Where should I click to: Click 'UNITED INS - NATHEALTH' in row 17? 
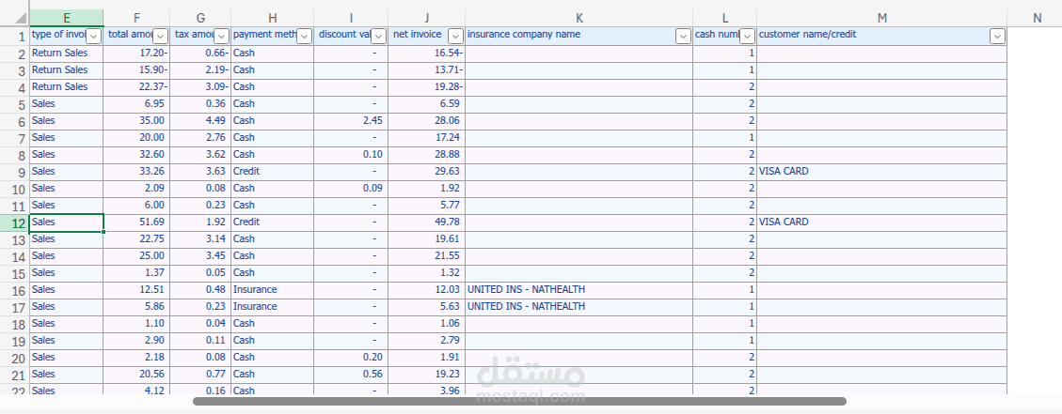tap(579, 306)
